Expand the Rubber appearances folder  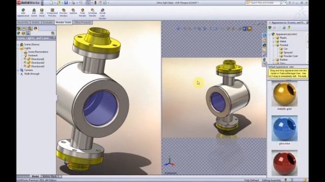point(274,60)
